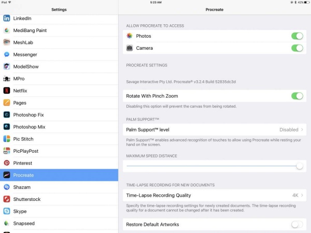311x233 pixels.
Task: Select Procreate in settings list
Action: tap(59, 175)
